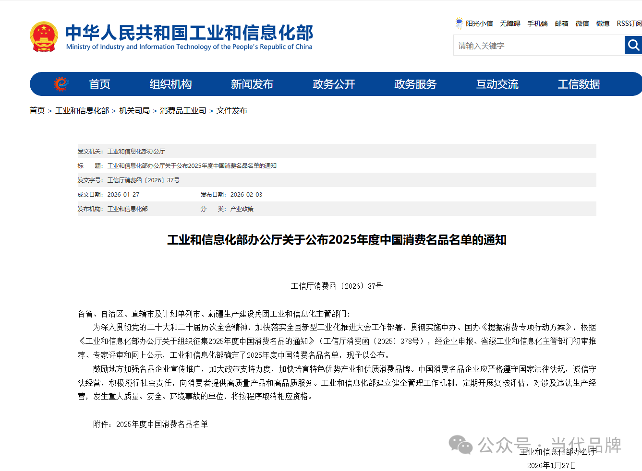Open the 首页 navigation menu item
The image size is (642, 471).
pos(99,84)
